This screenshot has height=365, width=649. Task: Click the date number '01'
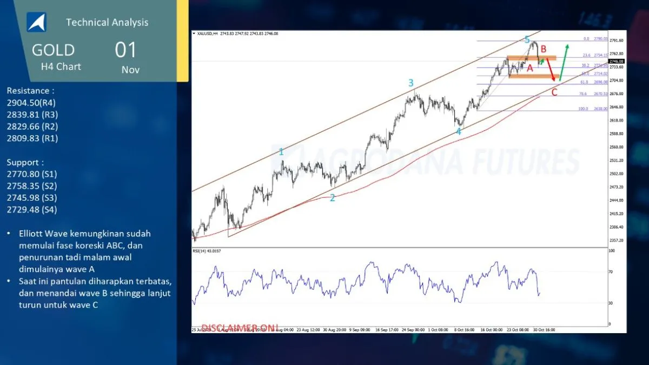(126, 50)
